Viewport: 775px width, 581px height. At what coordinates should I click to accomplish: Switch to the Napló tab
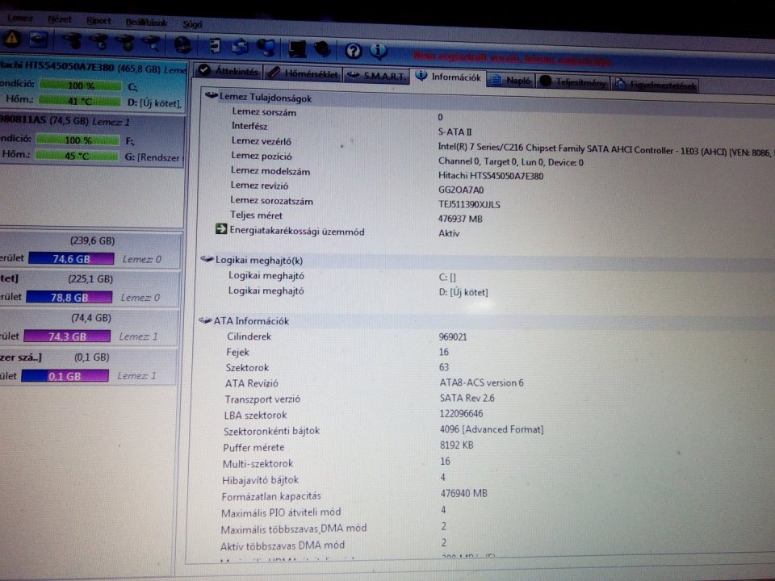point(512,80)
